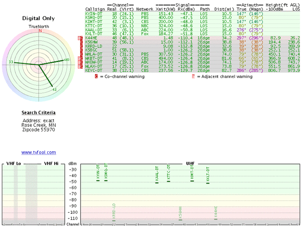Screen dimensions: 302x227
Task: Click the Adjacent channel warning legend icon
Action: click(193, 77)
